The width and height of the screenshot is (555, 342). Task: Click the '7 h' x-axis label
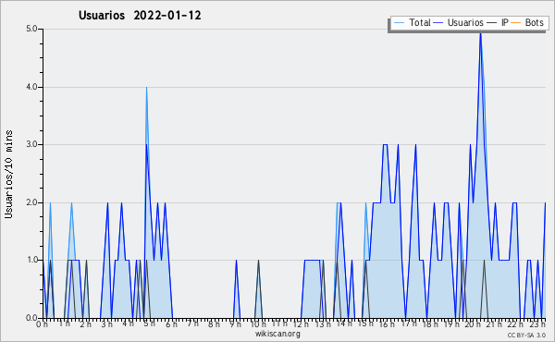pos(192,324)
